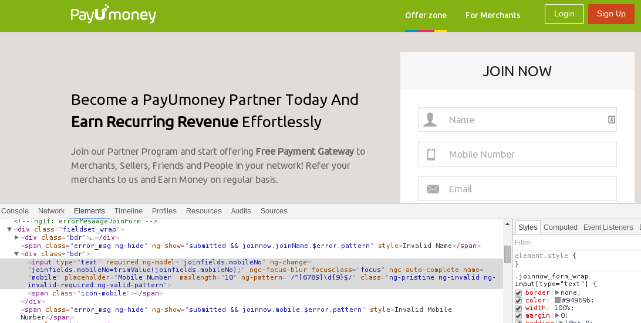Focus the Name input field
Viewport: 641px width, 323px height.
517,120
